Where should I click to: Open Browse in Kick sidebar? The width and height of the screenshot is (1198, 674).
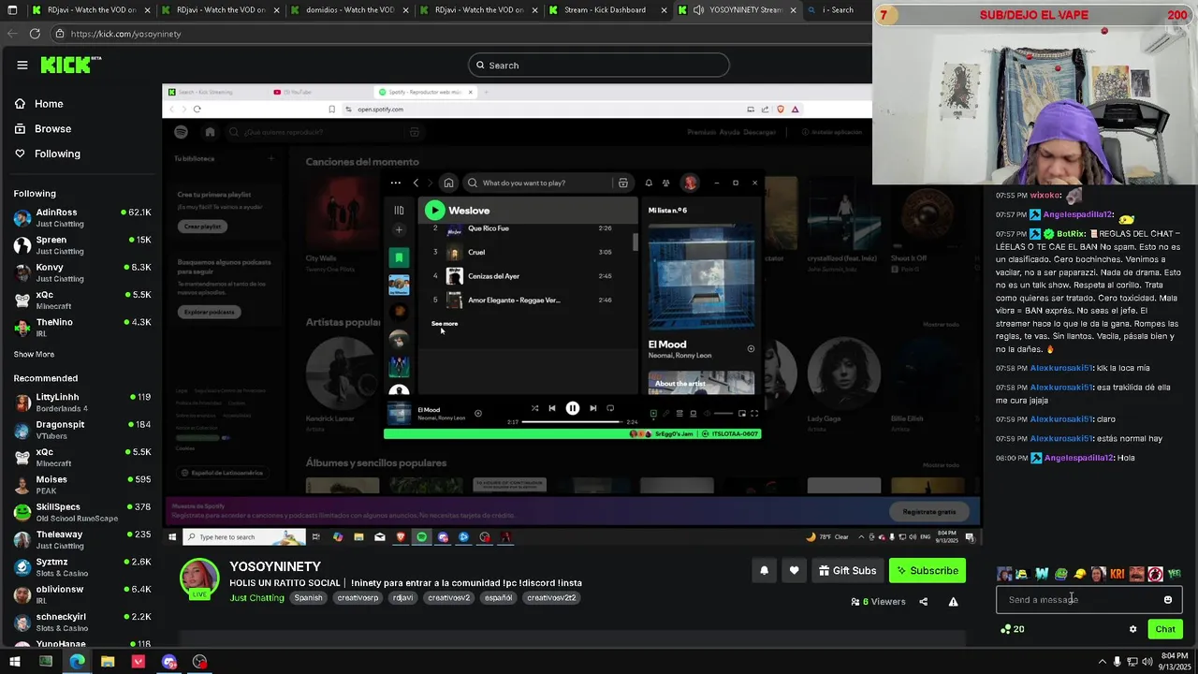(x=43, y=128)
